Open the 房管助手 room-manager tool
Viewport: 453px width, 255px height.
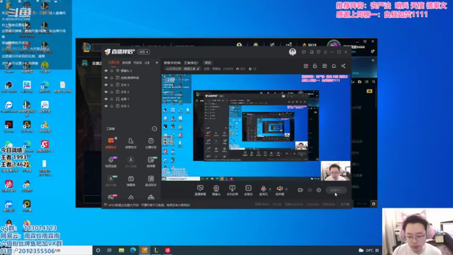click(x=131, y=143)
